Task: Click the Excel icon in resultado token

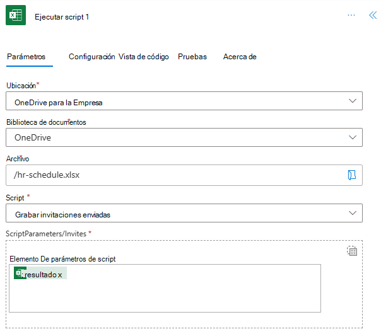Action: (x=20, y=273)
